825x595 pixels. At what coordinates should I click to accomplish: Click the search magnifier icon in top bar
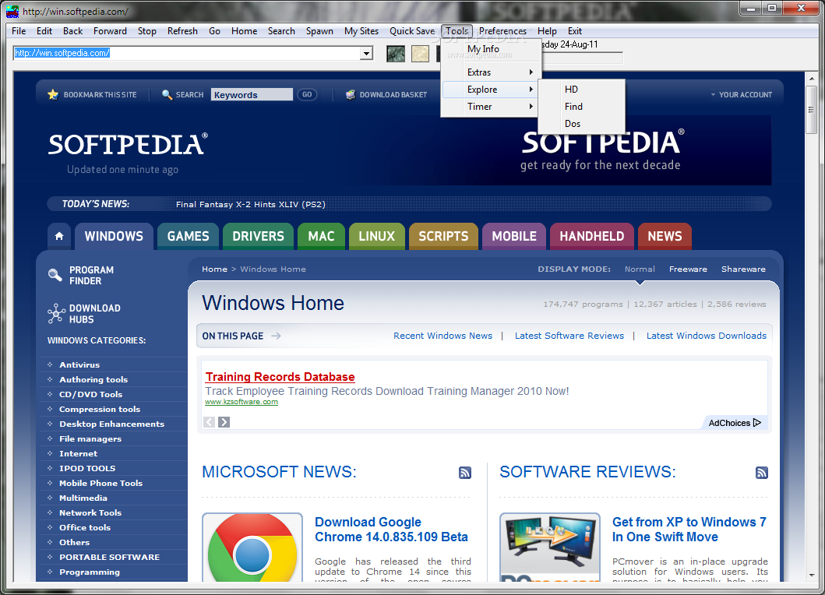point(167,95)
